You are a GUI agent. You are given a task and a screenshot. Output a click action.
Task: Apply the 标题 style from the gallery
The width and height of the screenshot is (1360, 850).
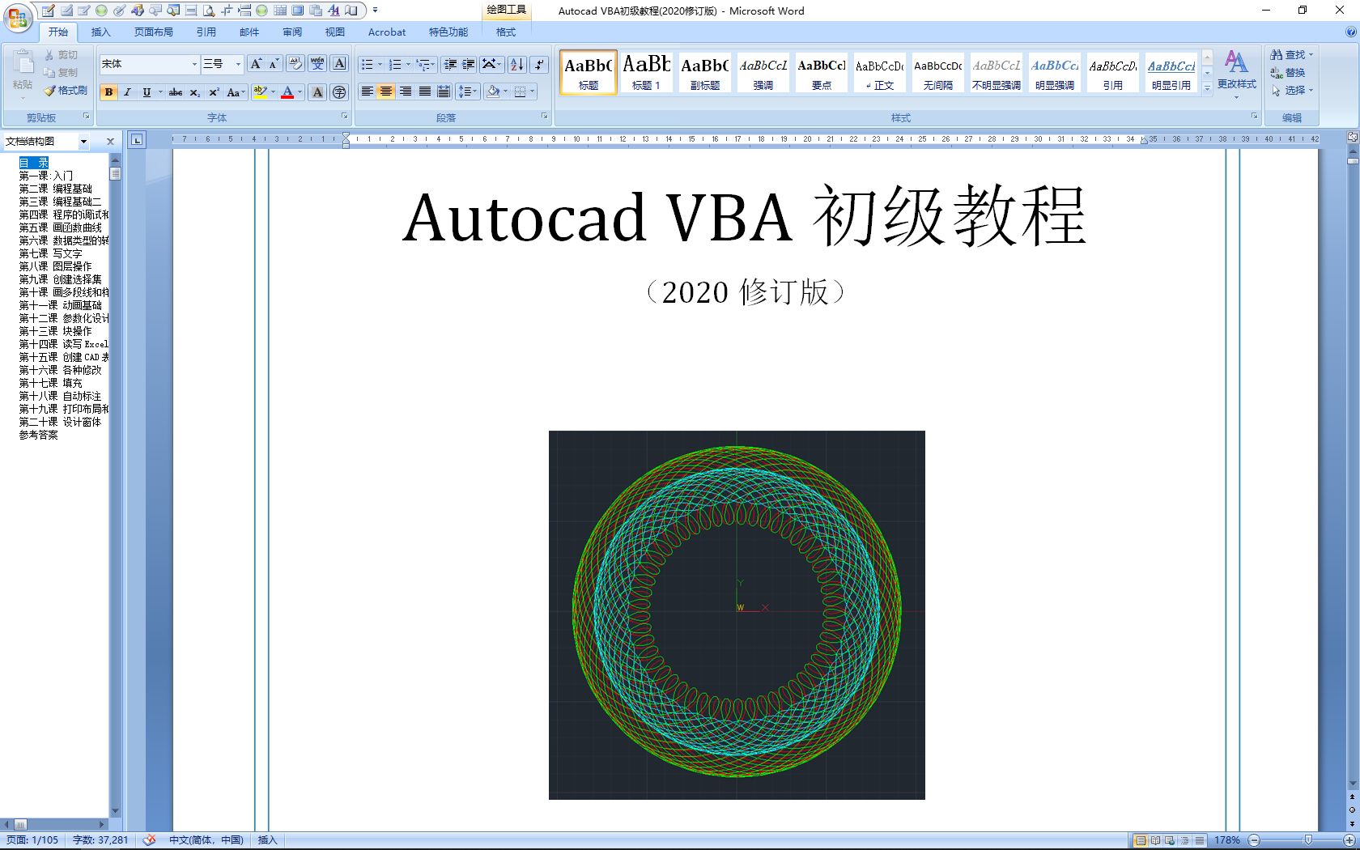[x=589, y=72]
